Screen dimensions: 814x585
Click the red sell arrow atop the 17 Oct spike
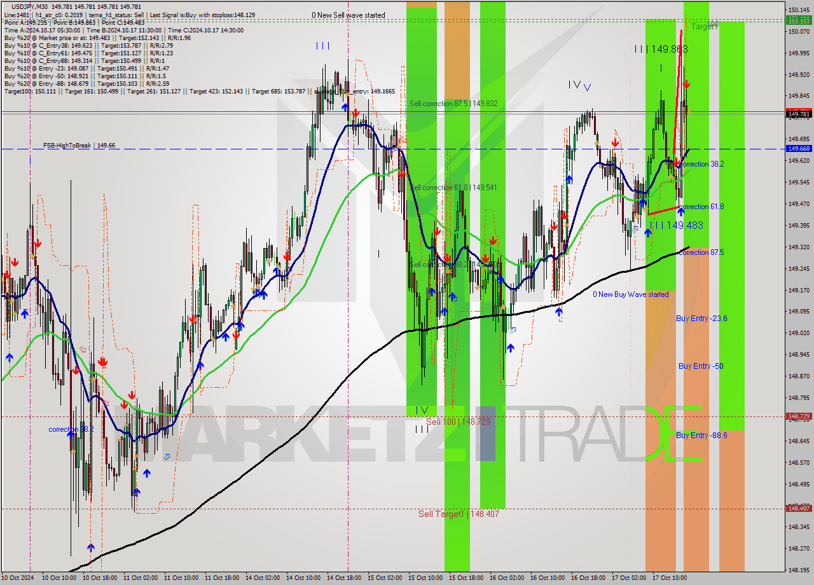coord(686,84)
